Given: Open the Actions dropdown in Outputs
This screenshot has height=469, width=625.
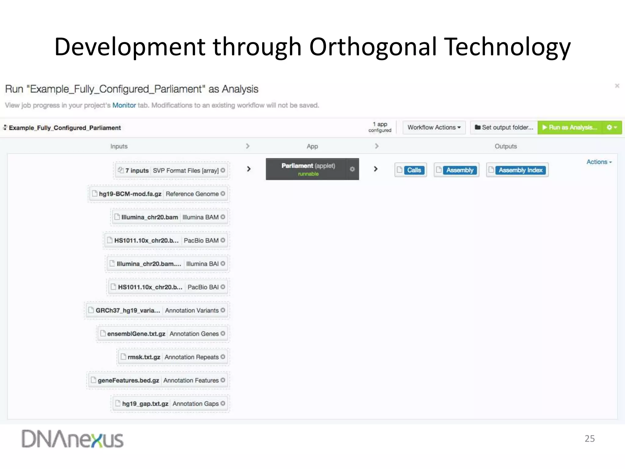Looking at the screenshot, I should tap(599, 162).
